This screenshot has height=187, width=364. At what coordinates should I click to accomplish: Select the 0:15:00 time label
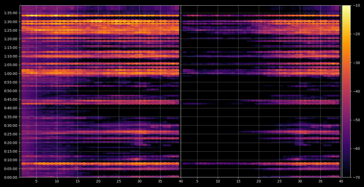tap(11, 151)
